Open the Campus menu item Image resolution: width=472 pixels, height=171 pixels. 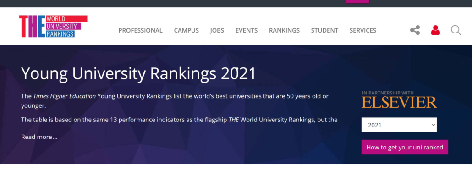pyautogui.click(x=187, y=30)
